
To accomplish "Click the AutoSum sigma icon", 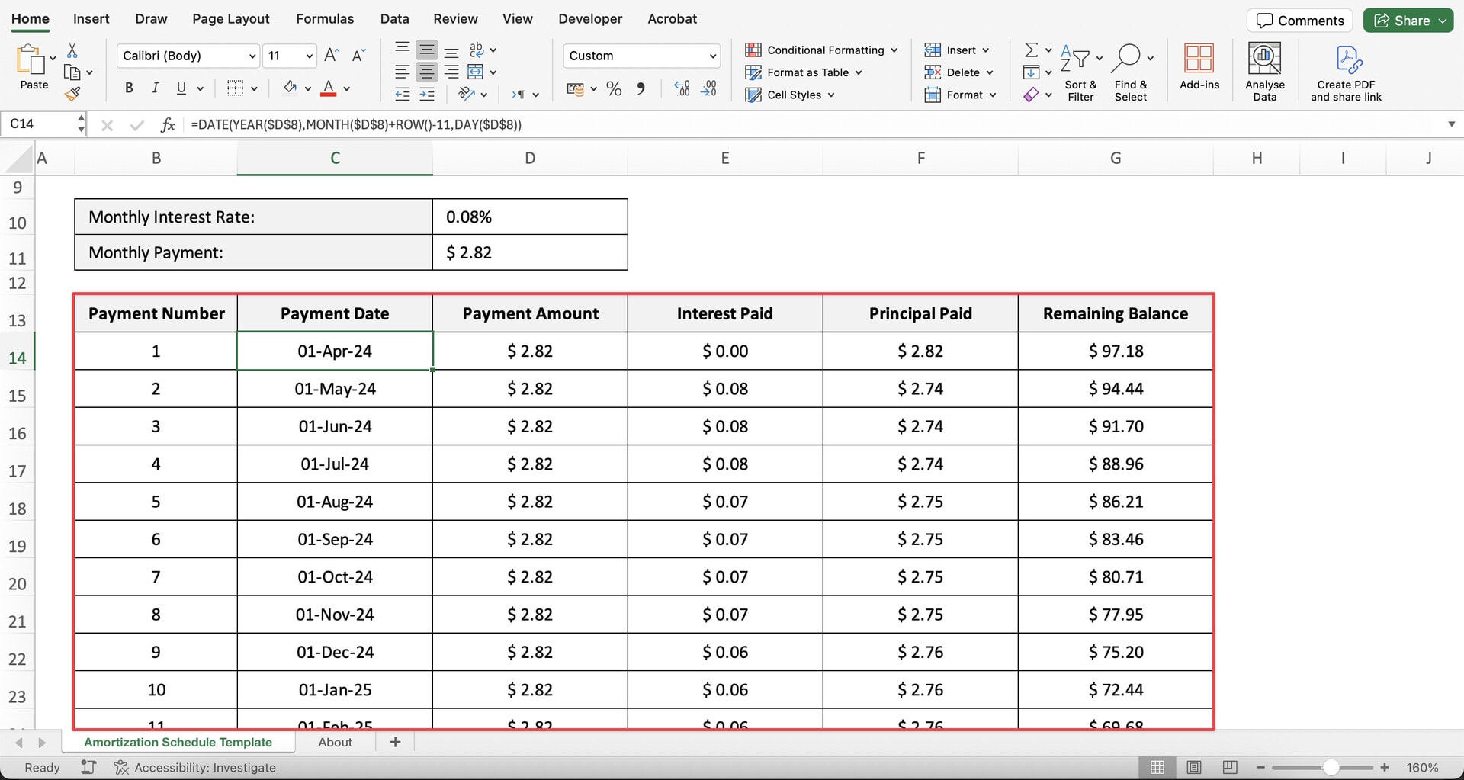I will pos(1031,50).
